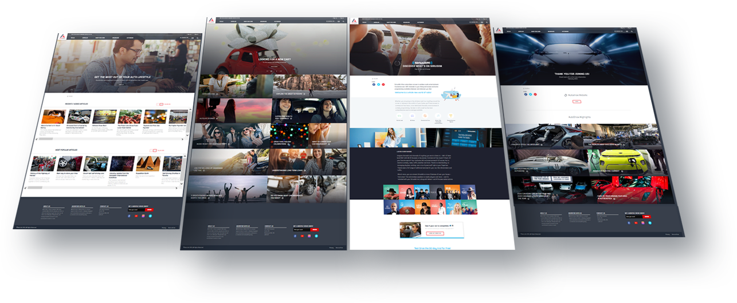737x303 pixels.
Task: Click Facebook icon in autoshow page footer
Action: pos(629,222)
